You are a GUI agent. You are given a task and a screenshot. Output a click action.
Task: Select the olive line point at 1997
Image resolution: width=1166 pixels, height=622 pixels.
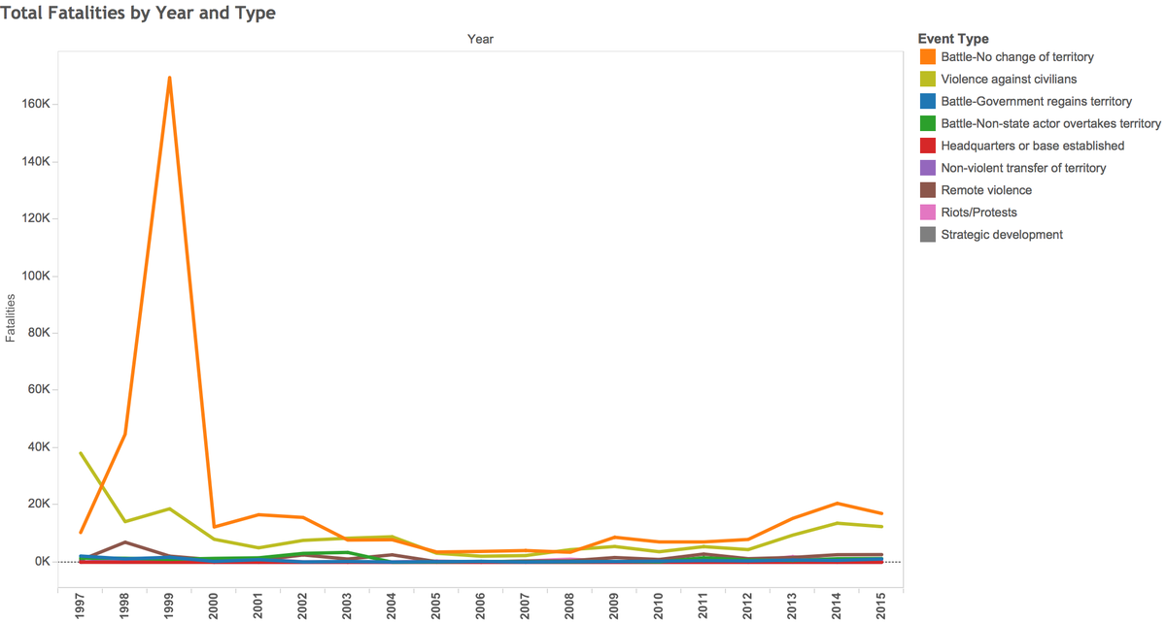coord(81,453)
